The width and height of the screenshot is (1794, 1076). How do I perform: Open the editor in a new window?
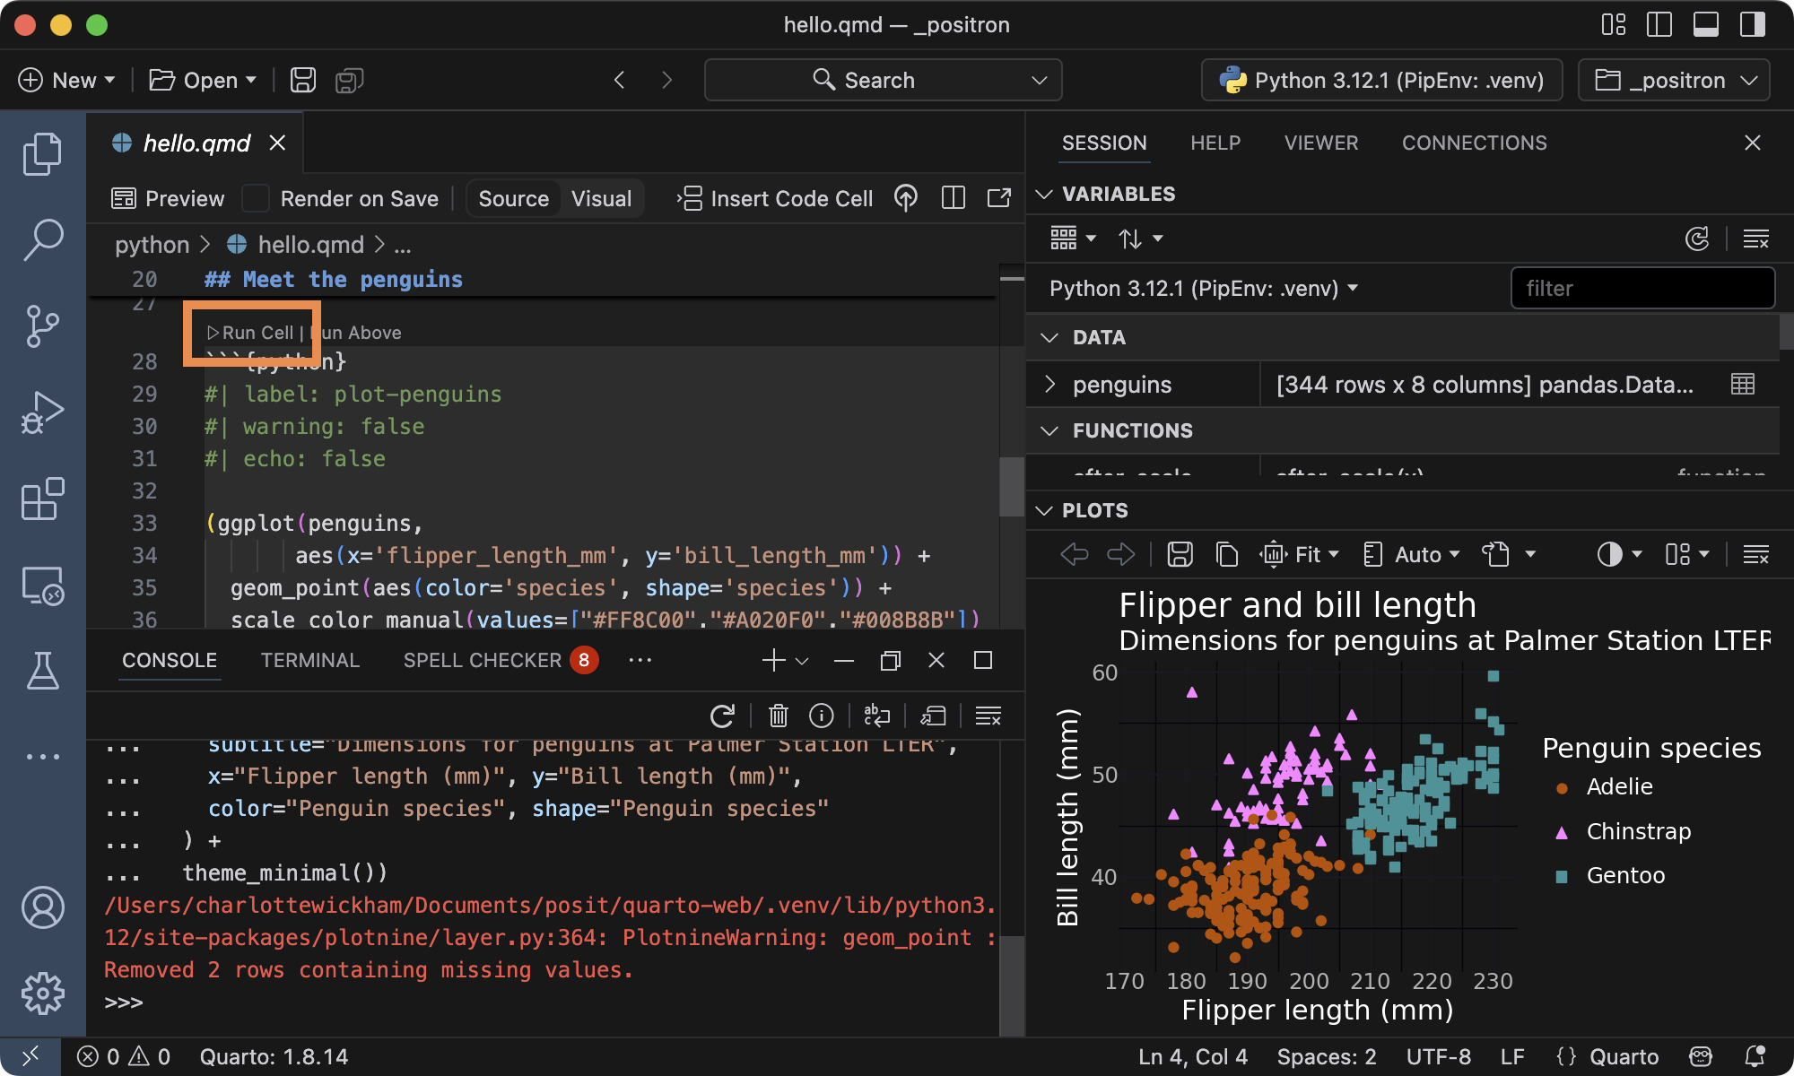(999, 198)
